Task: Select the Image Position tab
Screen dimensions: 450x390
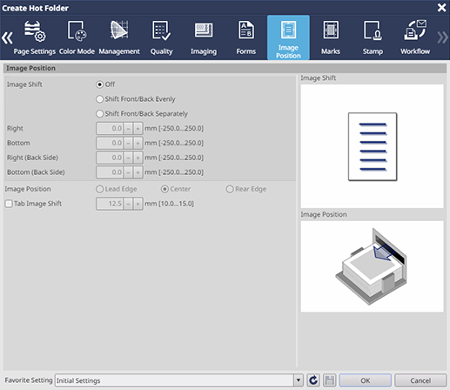Action: tap(288, 37)
